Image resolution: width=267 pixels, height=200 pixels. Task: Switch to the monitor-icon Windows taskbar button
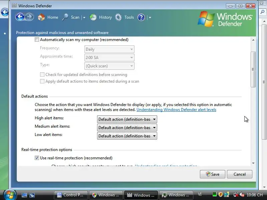[x=176, y=195]
